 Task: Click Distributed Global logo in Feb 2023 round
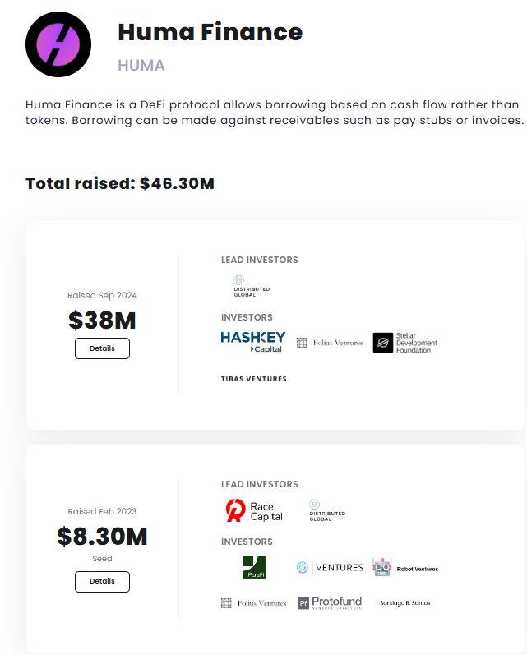[327, 510]
